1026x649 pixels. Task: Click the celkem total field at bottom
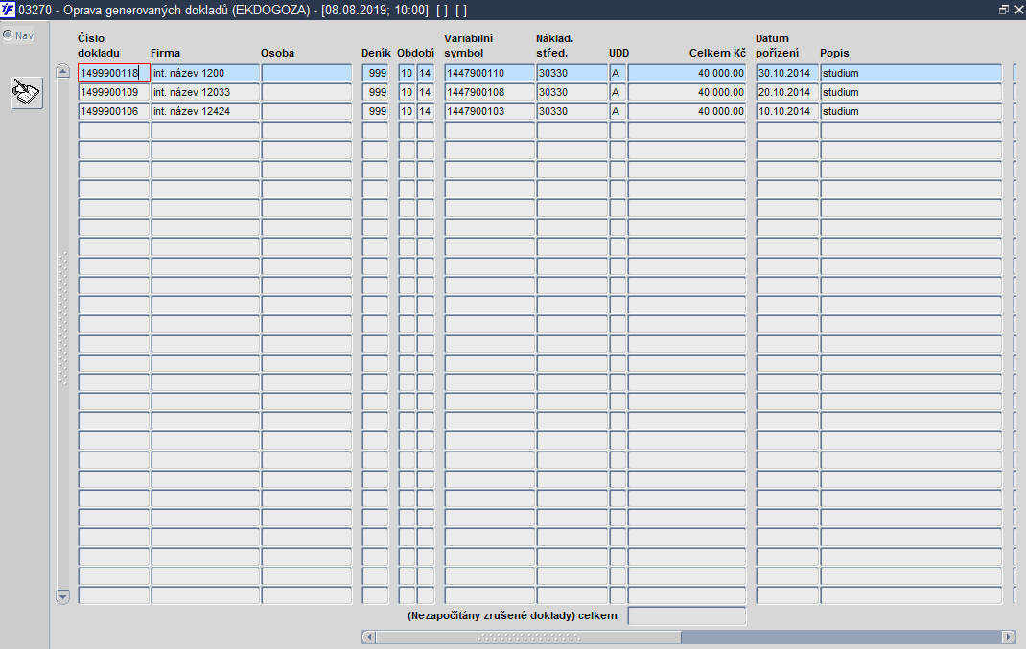point(687,615)
